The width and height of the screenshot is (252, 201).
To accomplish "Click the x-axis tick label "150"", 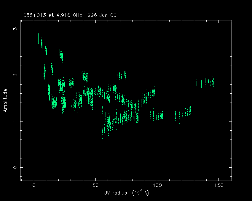I will tap(218, 185).
